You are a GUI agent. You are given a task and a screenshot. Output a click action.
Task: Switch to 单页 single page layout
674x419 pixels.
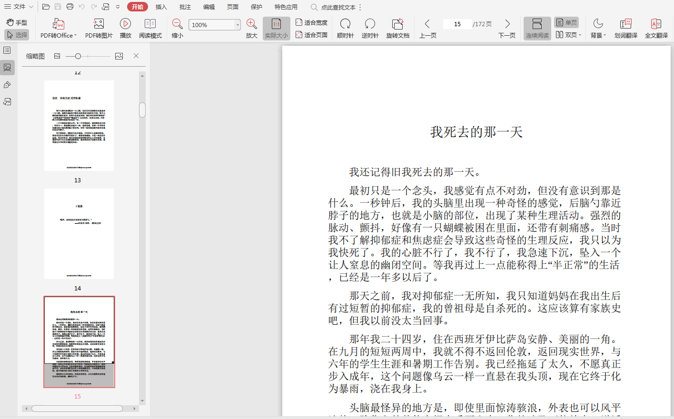[x=566, y=22]
